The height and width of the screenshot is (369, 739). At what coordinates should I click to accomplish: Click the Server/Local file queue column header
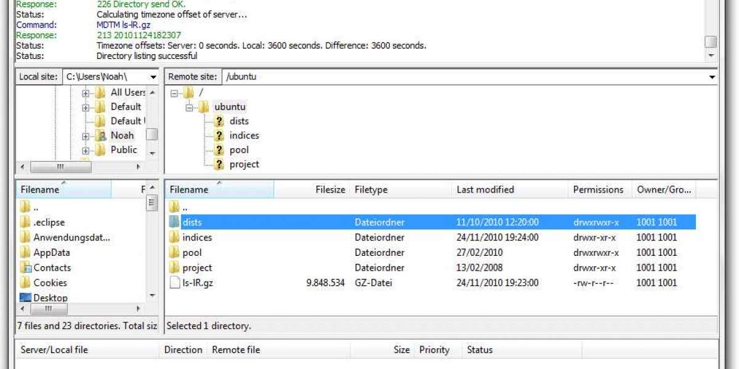click(54, 350)
